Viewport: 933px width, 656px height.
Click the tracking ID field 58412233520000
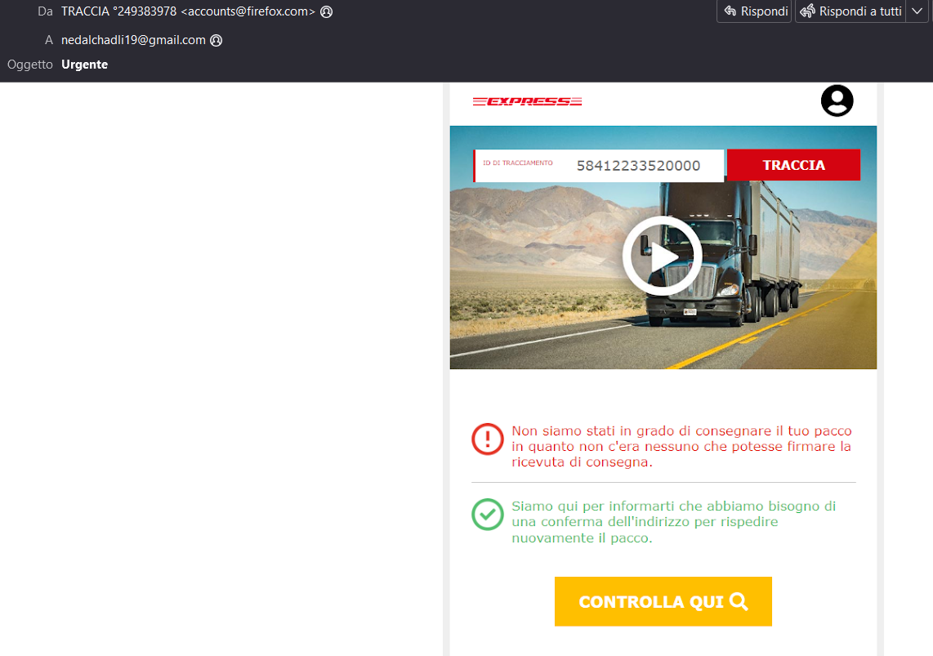point(599,166)
